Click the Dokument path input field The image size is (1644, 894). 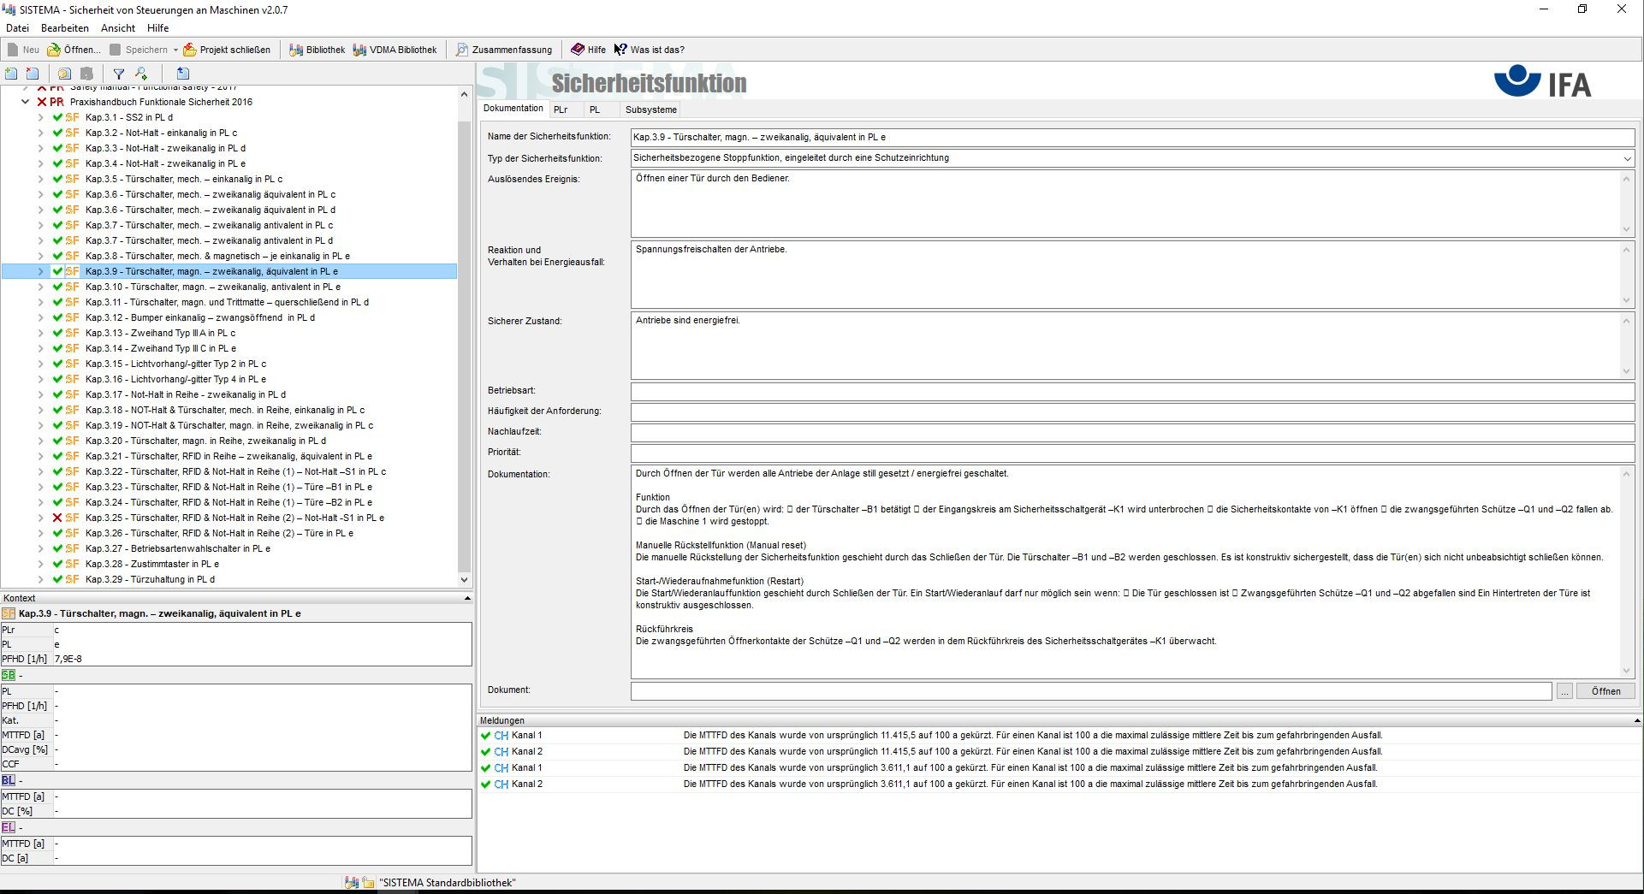pos(1091,691)
